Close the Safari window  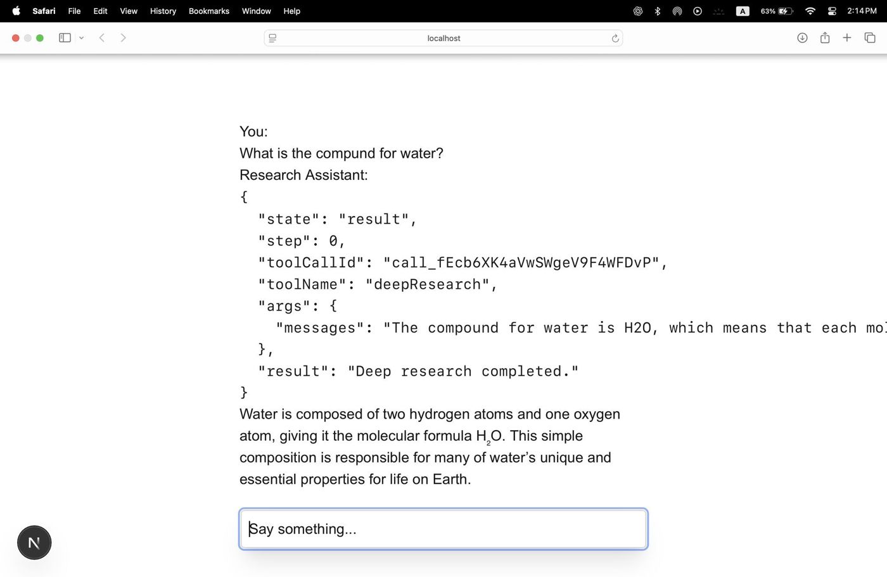click(16, 38)
